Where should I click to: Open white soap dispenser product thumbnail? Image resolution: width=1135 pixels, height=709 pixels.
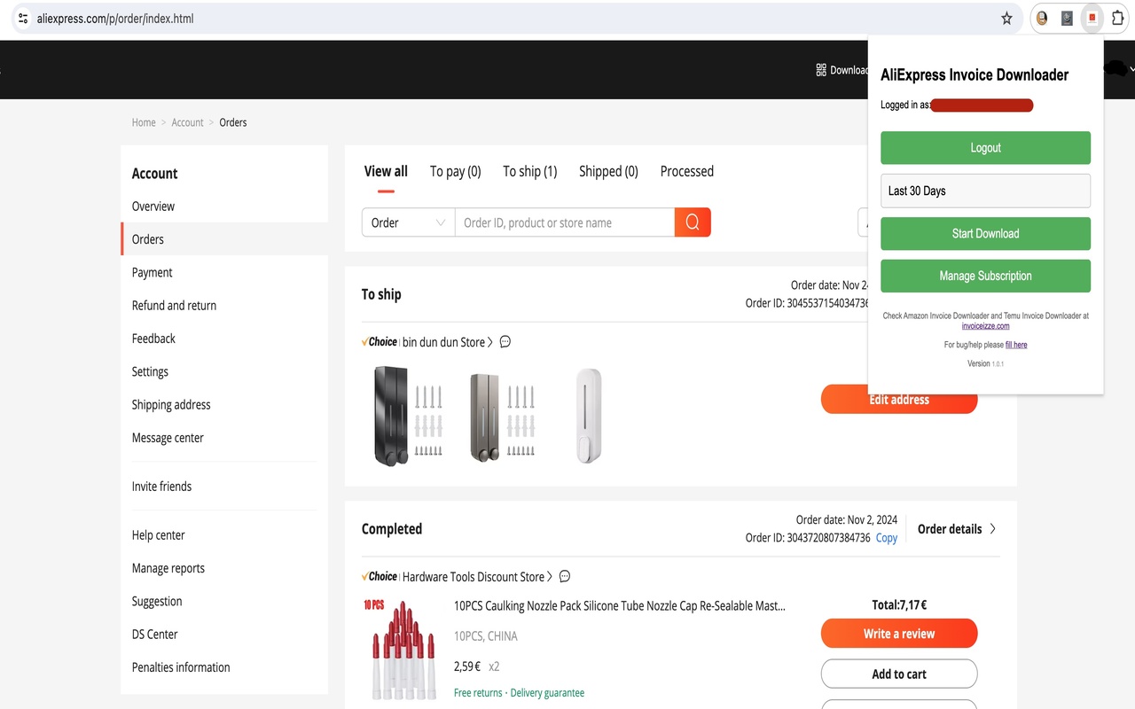point(589,415)
